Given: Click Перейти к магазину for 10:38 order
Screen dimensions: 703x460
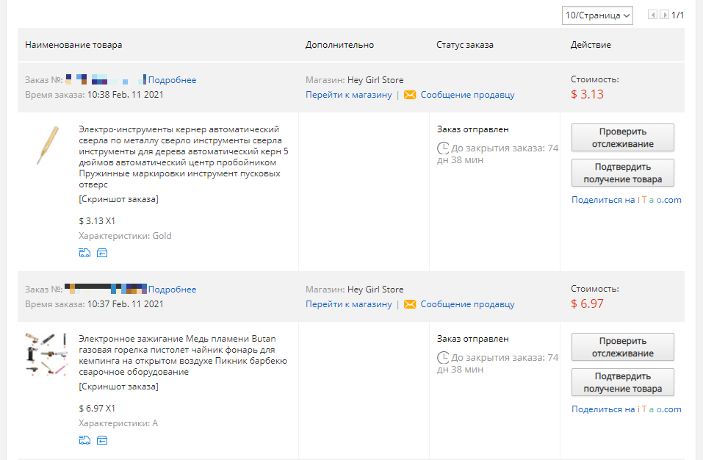Looking at the screenshot, I should (x=349, y=95).
